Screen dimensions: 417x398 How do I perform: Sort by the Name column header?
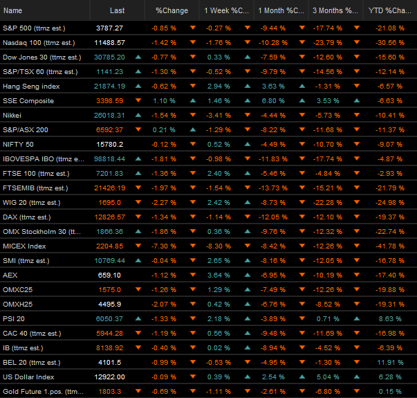13,10
